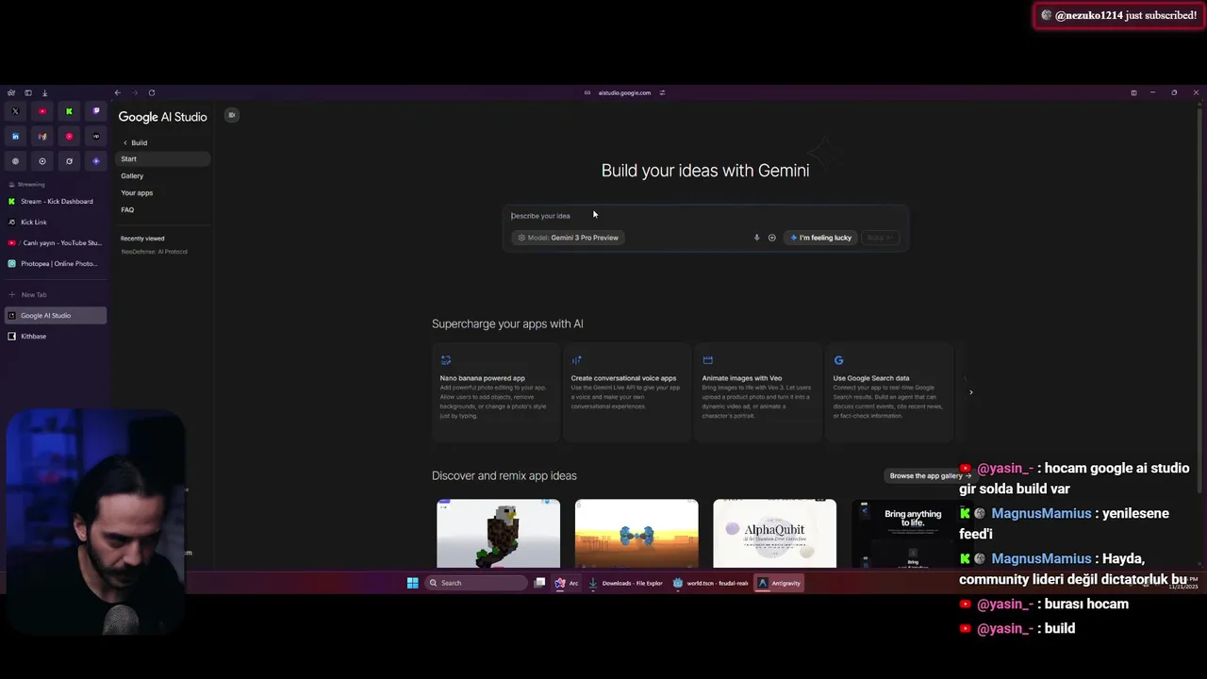Switch to Stream - Kick Dashboard tab
Screen dimensions: 1207x679
[x=55, y=201]
